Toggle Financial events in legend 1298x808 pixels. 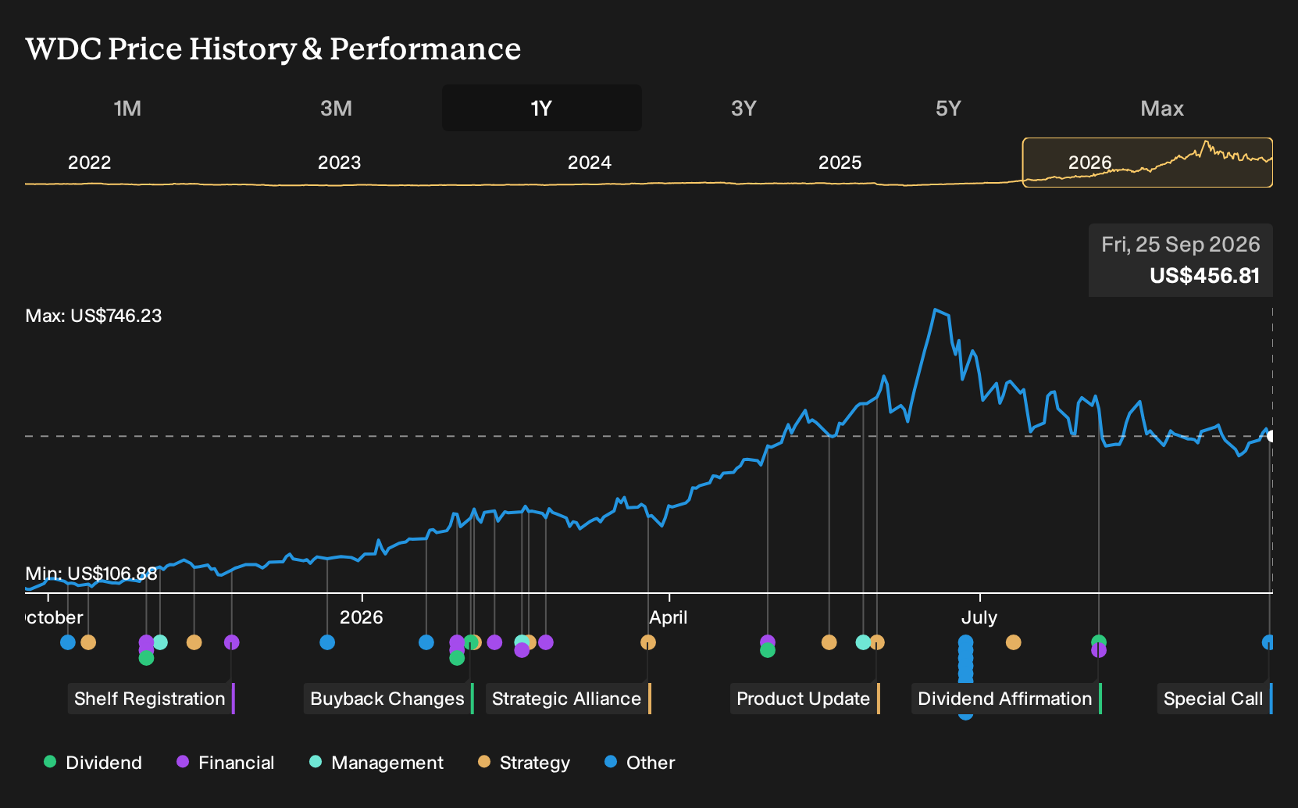point(226,763)
